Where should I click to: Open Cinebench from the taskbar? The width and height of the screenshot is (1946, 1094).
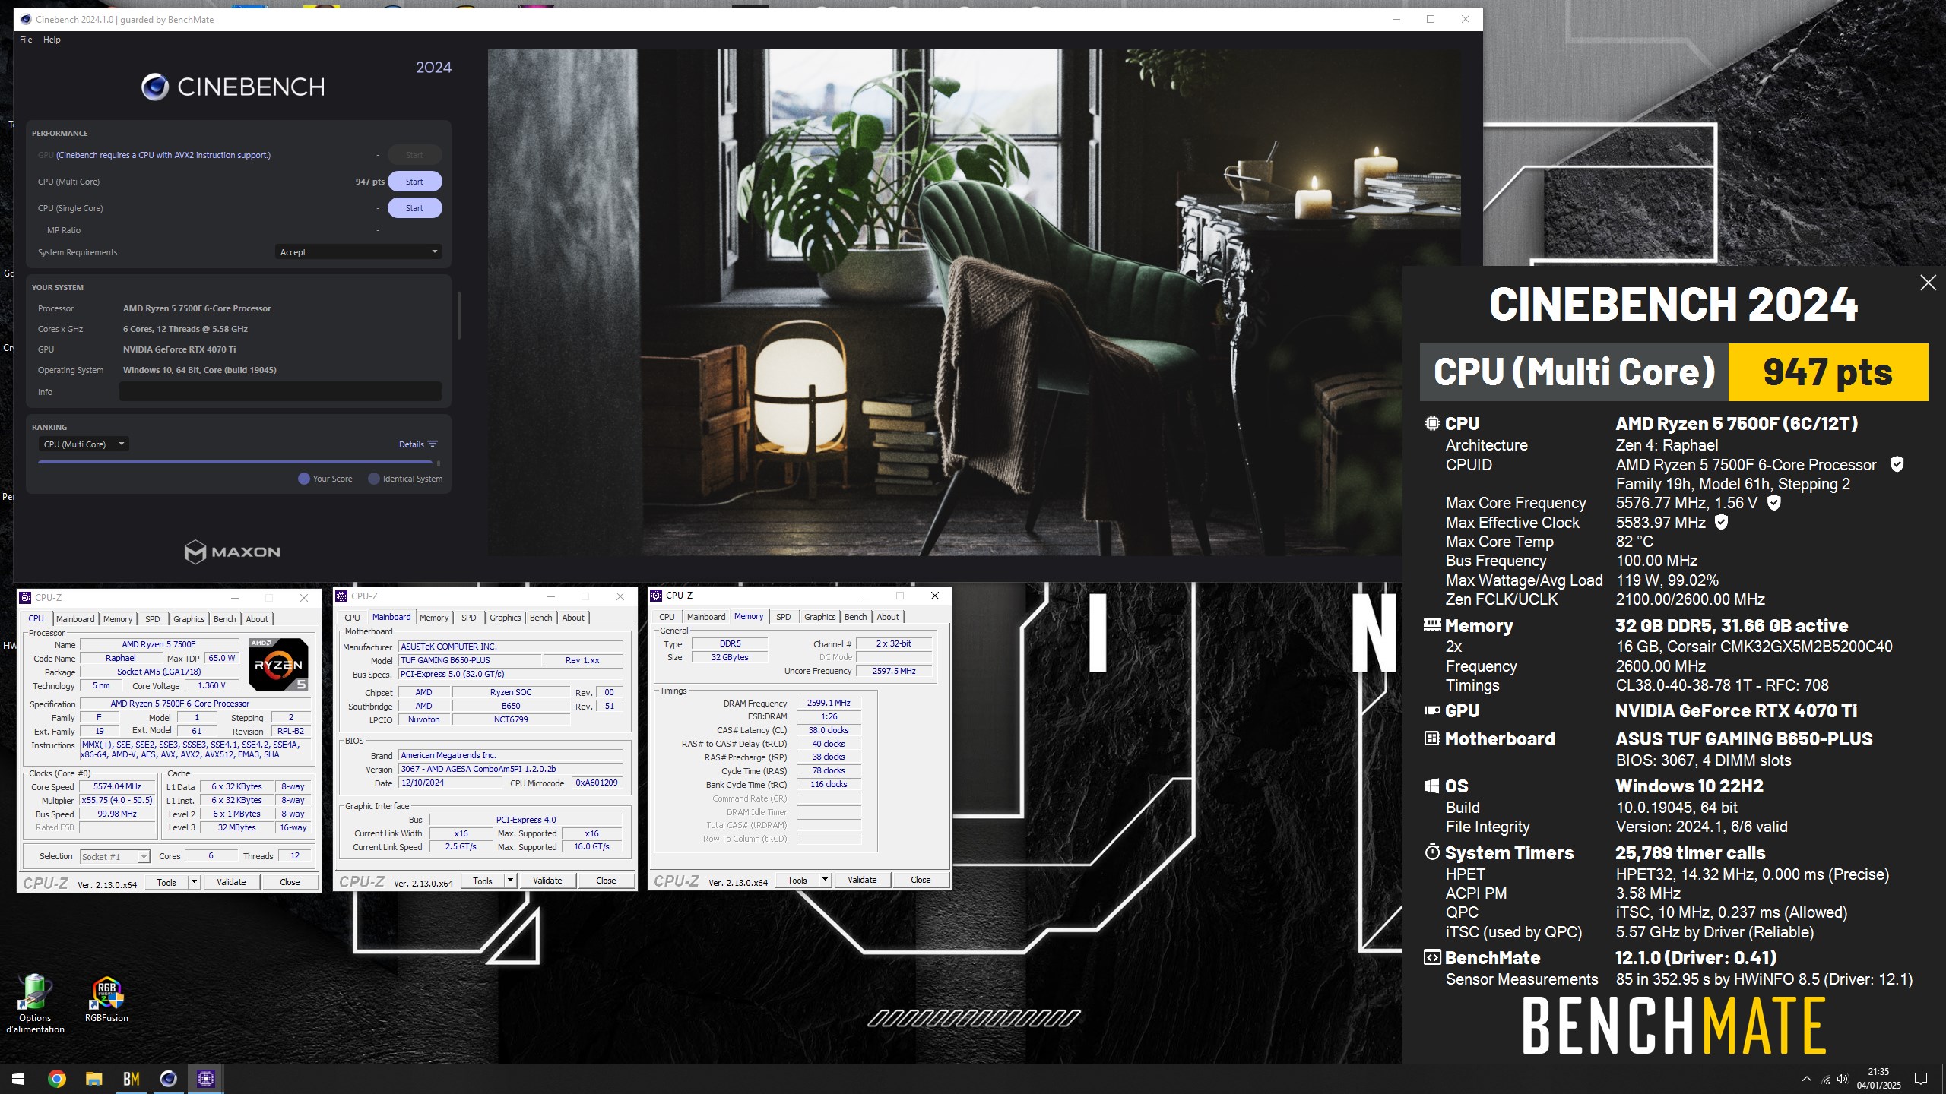click(168, 1078)
